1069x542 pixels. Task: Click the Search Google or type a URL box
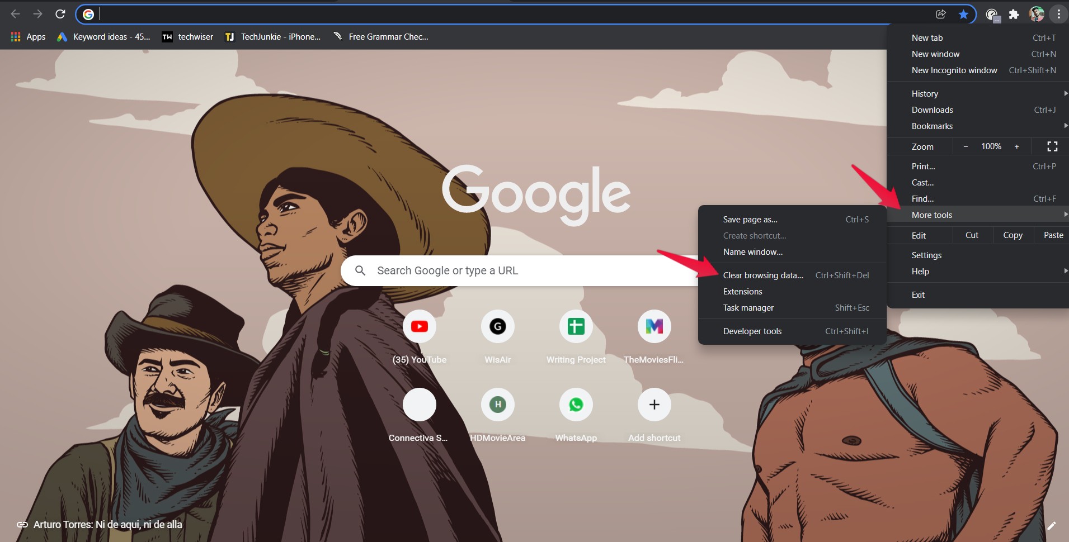(520, 270)
